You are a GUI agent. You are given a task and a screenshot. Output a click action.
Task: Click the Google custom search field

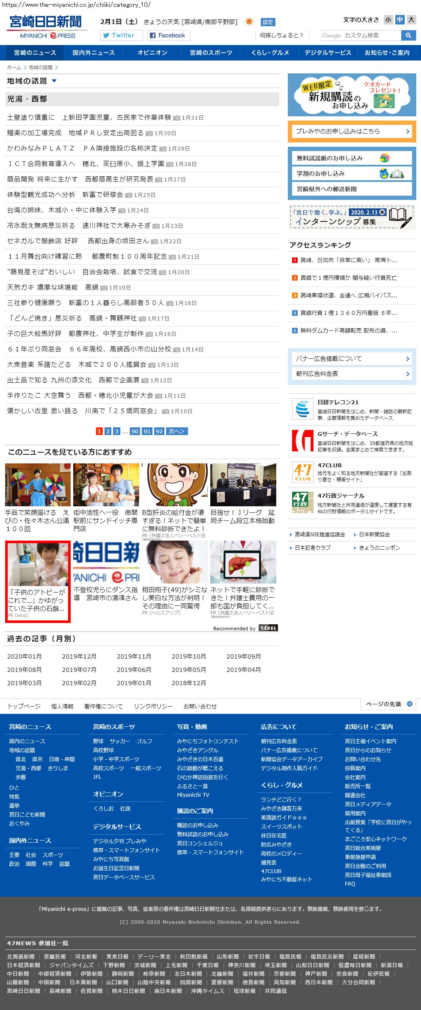[x=361, y=36]
